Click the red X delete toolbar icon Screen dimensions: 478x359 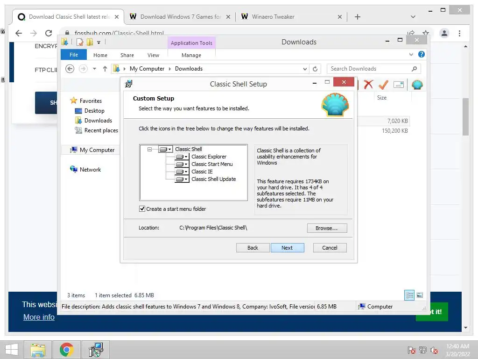click(x=368, y=85)
